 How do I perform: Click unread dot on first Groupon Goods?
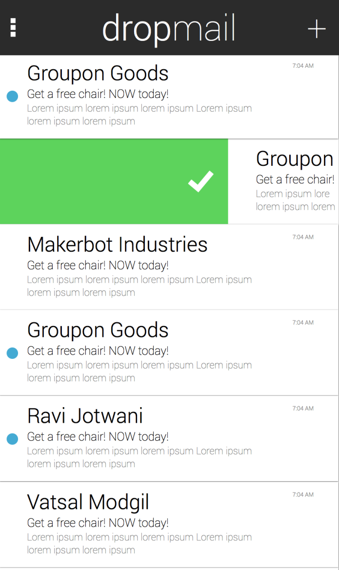click(x=12, y=97)
